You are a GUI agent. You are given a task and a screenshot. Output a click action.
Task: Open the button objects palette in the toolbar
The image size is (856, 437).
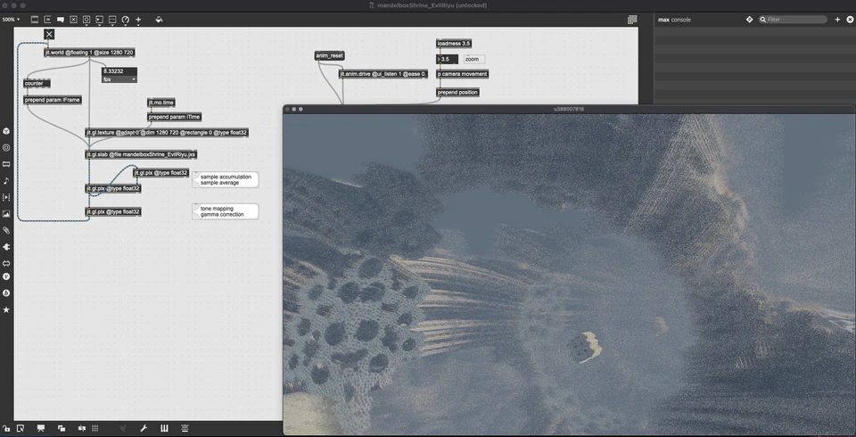point(86,20)
